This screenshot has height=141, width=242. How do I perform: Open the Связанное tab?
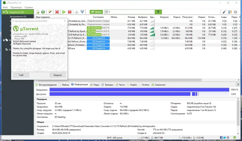coord(158,85)
